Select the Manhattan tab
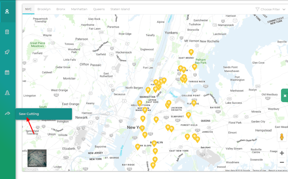Image resolution: width=288 pixels, height=179 pixels. coord(79,9)
